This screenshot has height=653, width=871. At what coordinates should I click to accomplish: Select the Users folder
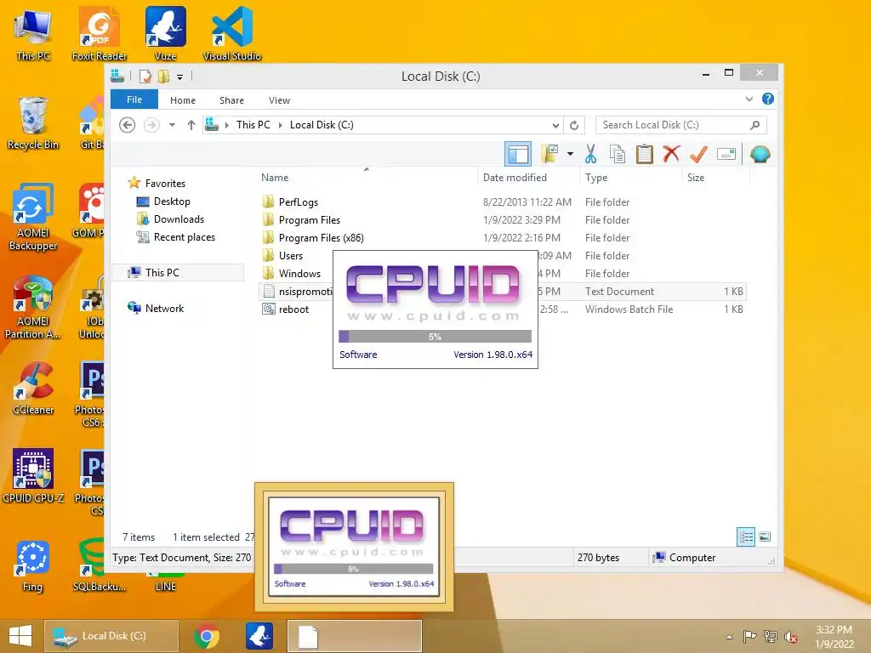click(291, 255)
